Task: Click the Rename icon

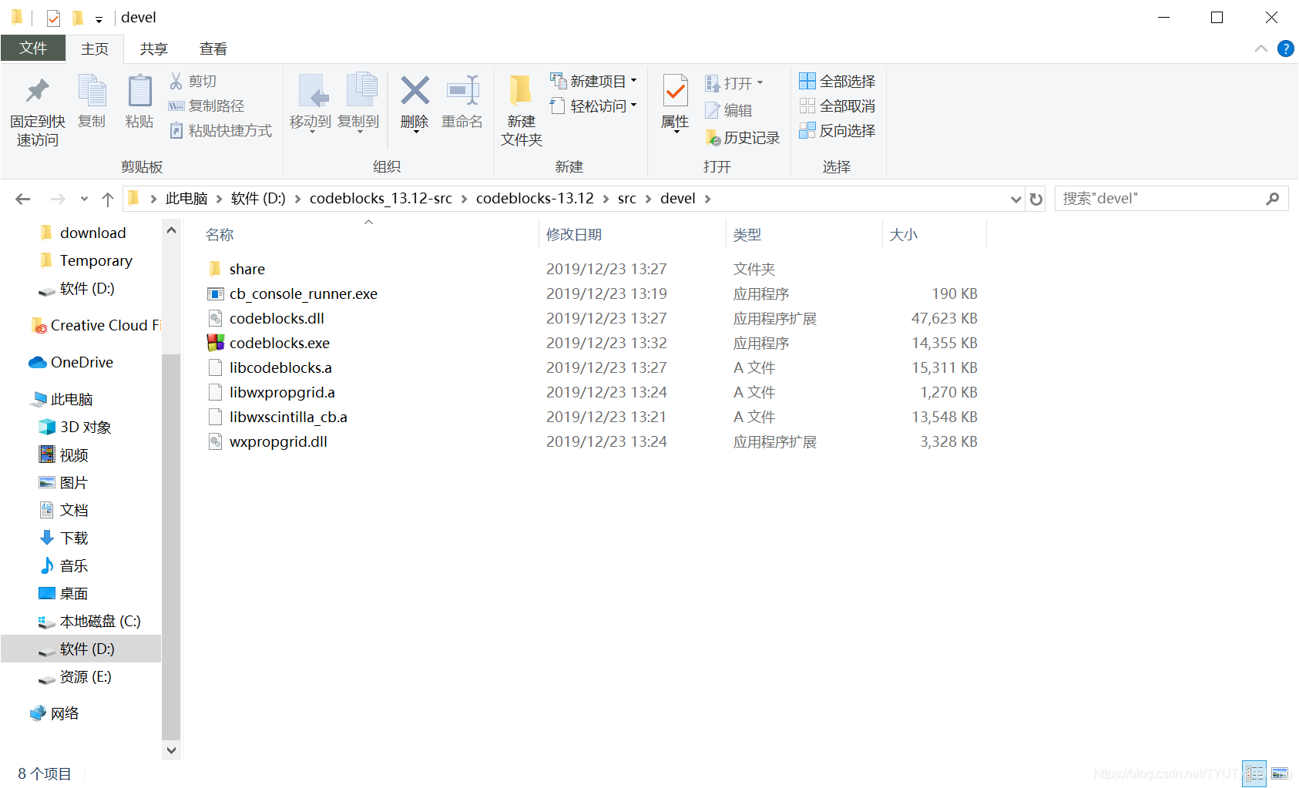Action: [462, 91]
